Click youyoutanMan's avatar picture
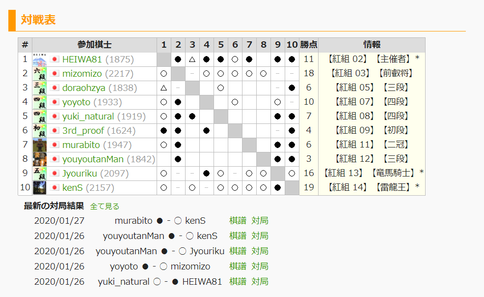This screenshot has height=297, width=484. (40, 159)
